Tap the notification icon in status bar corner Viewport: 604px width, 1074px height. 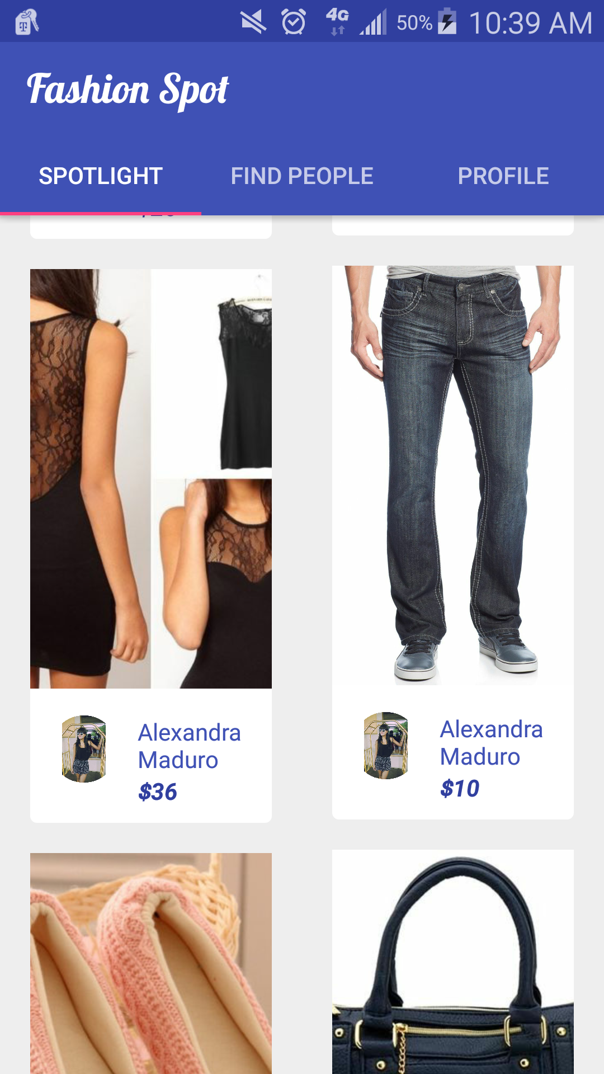point(26,22)
